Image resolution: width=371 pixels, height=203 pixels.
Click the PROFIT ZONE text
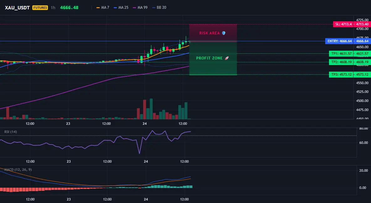pos(209,58)
